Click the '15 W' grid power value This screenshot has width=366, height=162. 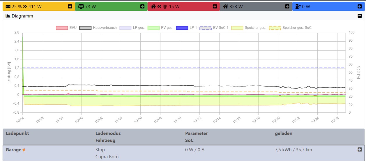click(x=174, y=6)
